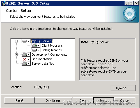140x108 pixels.
Task: Click the Browse... button
Action: tap(123, 88)
